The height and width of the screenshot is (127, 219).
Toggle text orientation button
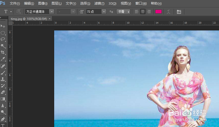[18, 12]
